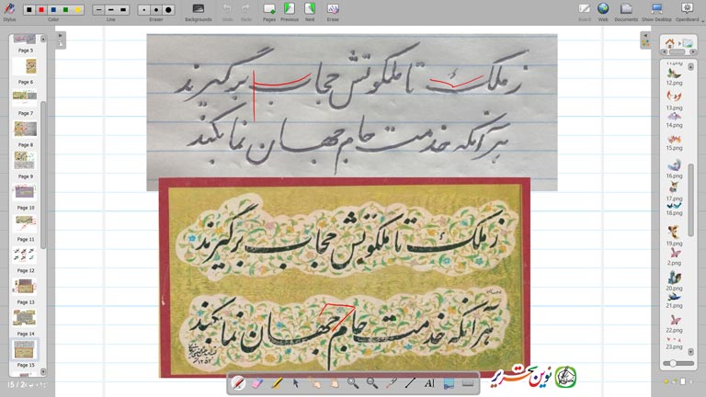Image resolution: width=706 pixels, height=397 pixels.
Task: Activate the arrow selection tool
Action: click(x=296, y=382)
